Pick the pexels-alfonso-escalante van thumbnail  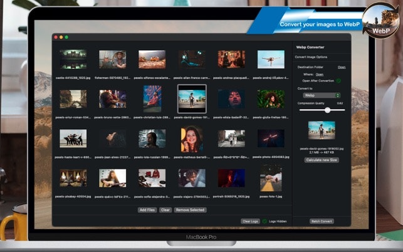tap(152, 60)
